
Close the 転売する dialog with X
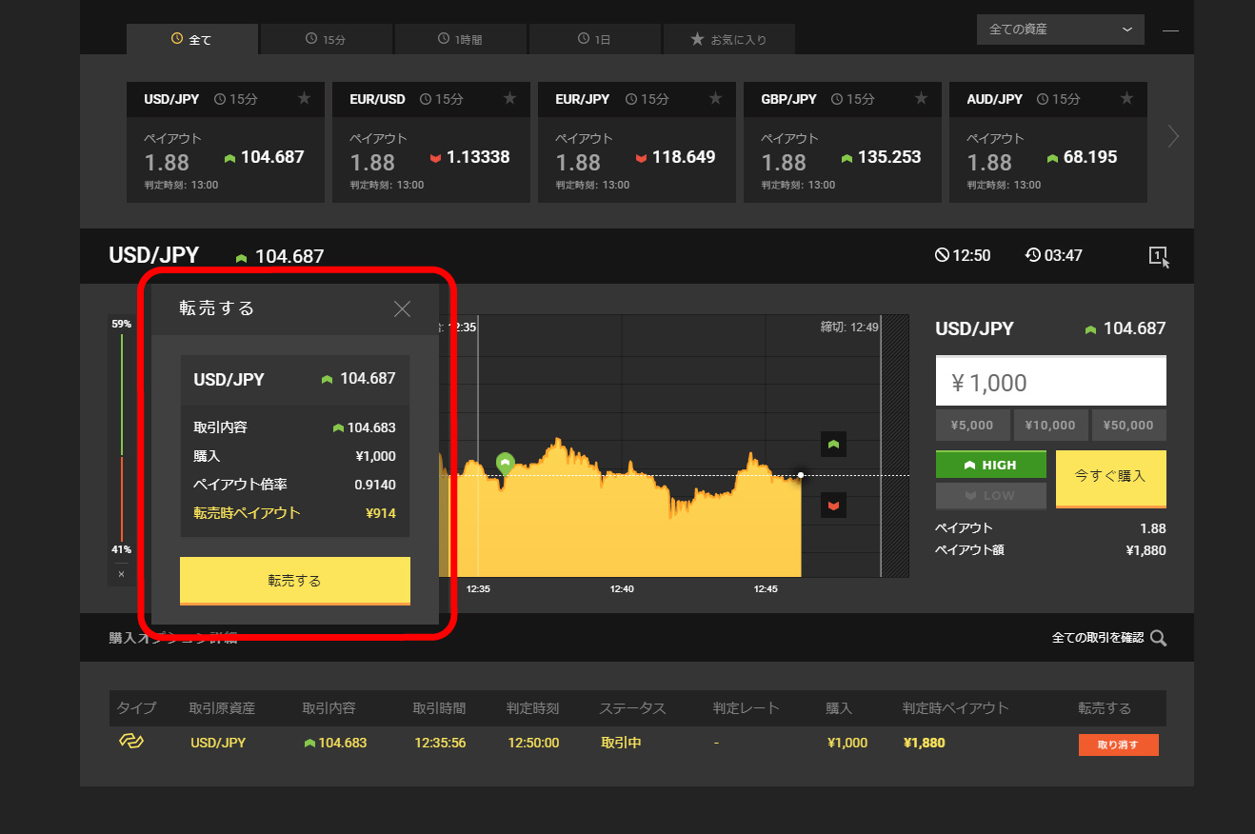click(x=403, y=308)
